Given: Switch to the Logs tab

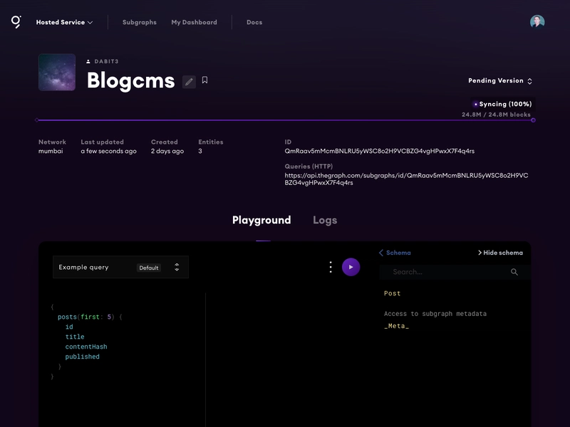Looking at the screenshot, I should pyautogui.click(x=325, y=220).
